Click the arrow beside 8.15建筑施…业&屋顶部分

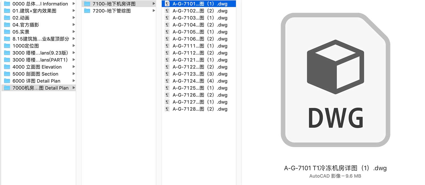click(x=74, y=39)
